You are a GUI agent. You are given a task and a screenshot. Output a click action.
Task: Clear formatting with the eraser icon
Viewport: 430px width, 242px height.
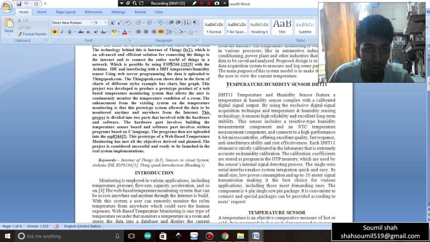[x=127, y=23]
